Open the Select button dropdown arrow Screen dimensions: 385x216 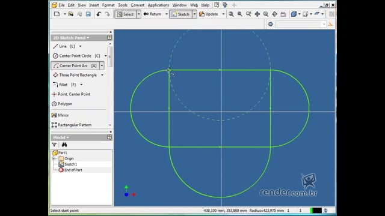(x=138, y=14)
